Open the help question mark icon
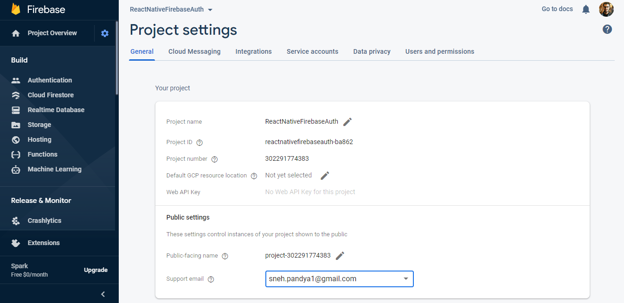 (607, 30)
